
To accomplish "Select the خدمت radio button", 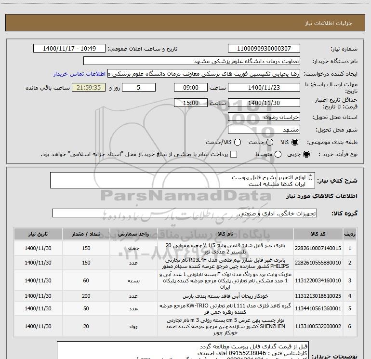I will click(x=270, y=142).
